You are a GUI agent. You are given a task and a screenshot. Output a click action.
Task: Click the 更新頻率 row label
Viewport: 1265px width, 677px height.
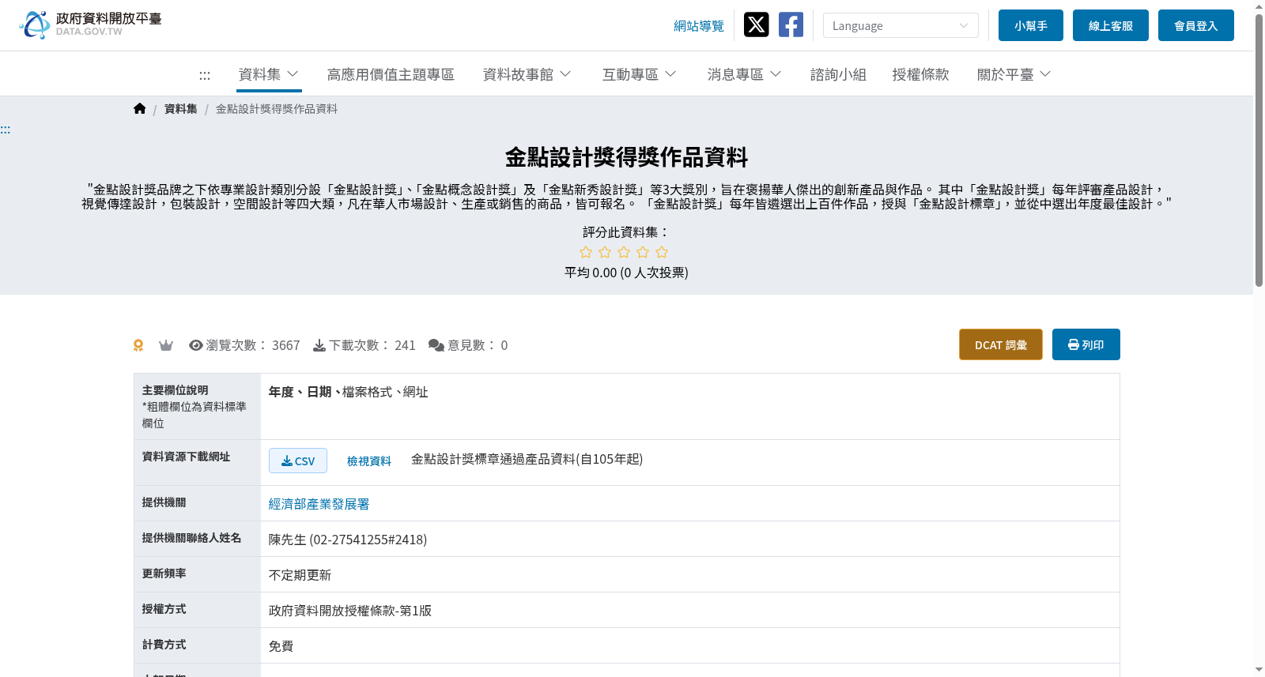164,574
